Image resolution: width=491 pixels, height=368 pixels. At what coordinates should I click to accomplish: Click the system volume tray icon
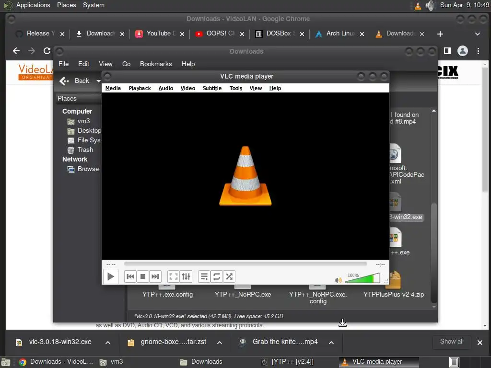coord(431,5)
